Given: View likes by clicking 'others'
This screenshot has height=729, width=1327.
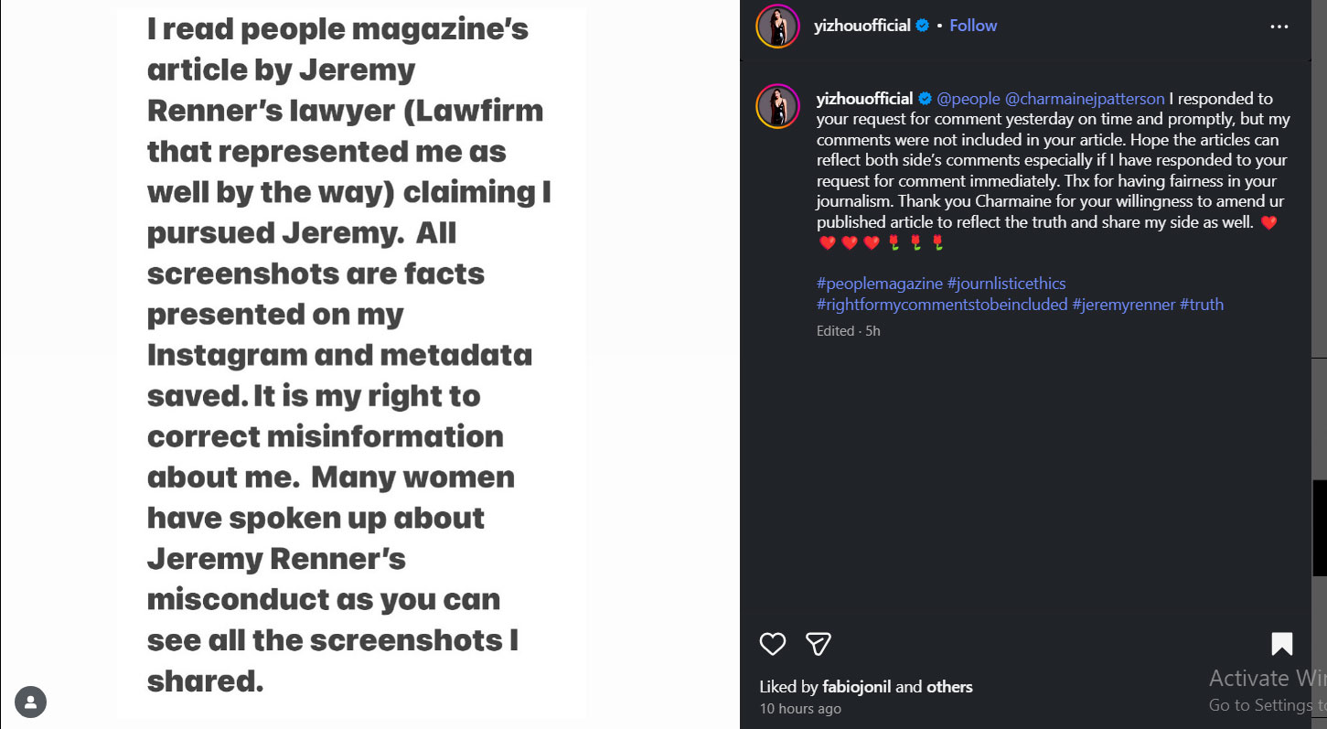Looking at the screenshot, I should tap(949, 686).
